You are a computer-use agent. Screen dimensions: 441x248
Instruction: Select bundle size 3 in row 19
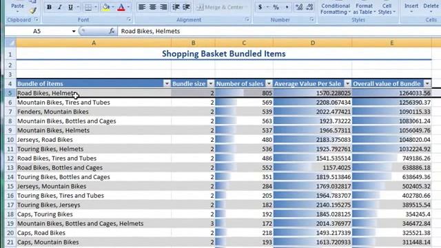[193, 223]
